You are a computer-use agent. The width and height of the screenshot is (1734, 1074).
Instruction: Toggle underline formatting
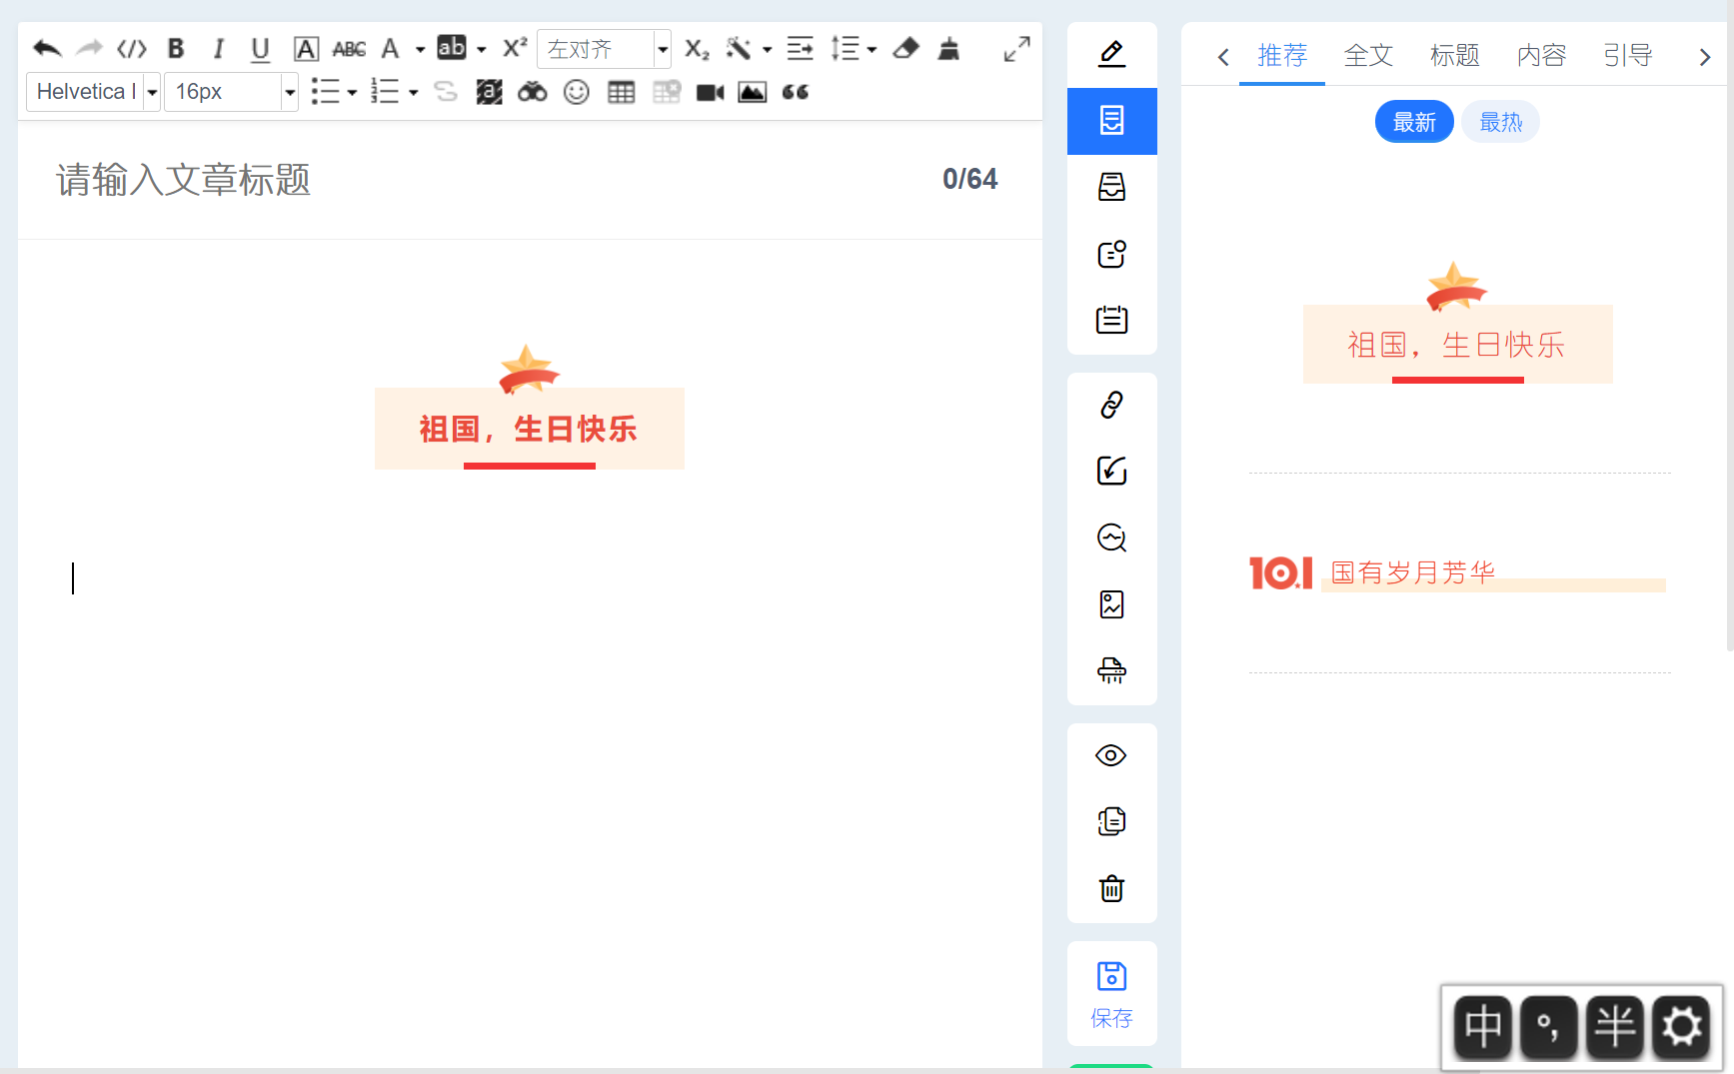260,47
